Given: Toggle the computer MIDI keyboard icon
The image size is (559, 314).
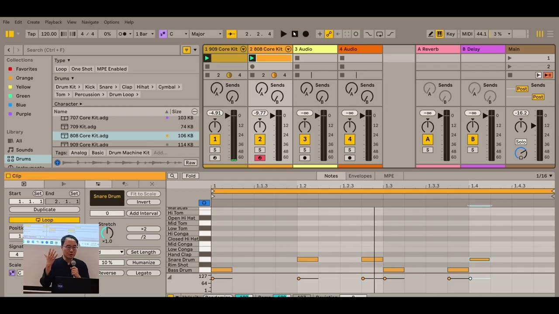Looking at the screenshot, I should pos(439,34).
